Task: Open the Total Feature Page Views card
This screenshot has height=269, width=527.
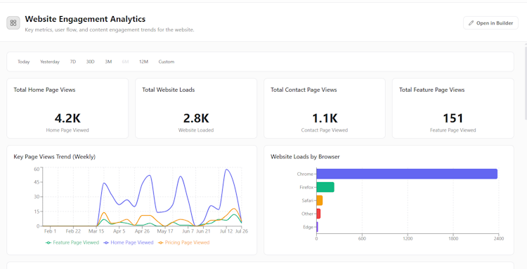Action: (x=453, y=108)
